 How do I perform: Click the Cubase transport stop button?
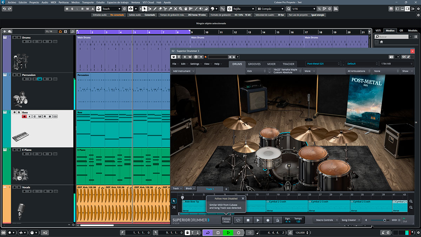tap(218, 232)
